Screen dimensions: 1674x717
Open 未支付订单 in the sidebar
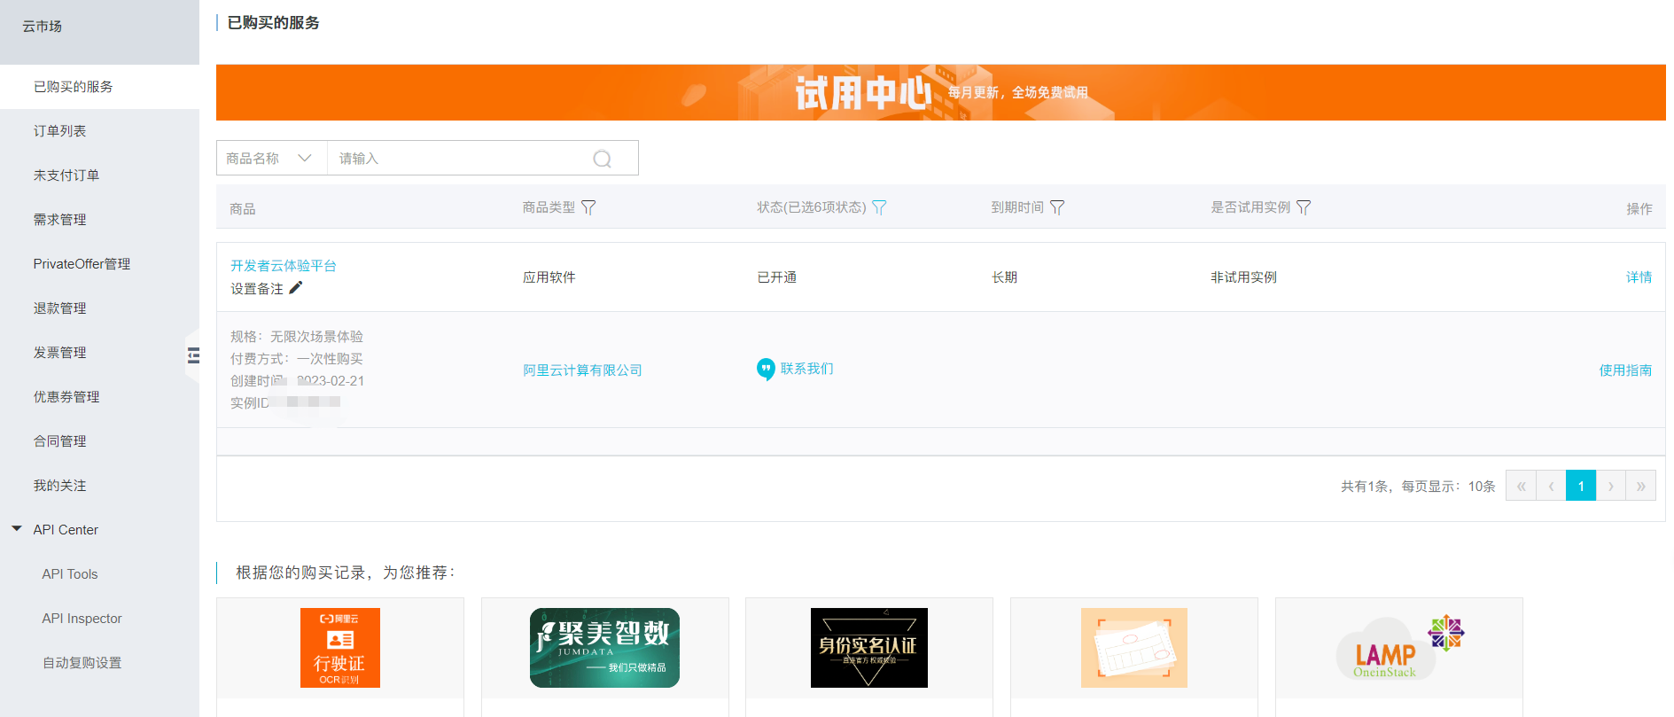click(99, 175)
